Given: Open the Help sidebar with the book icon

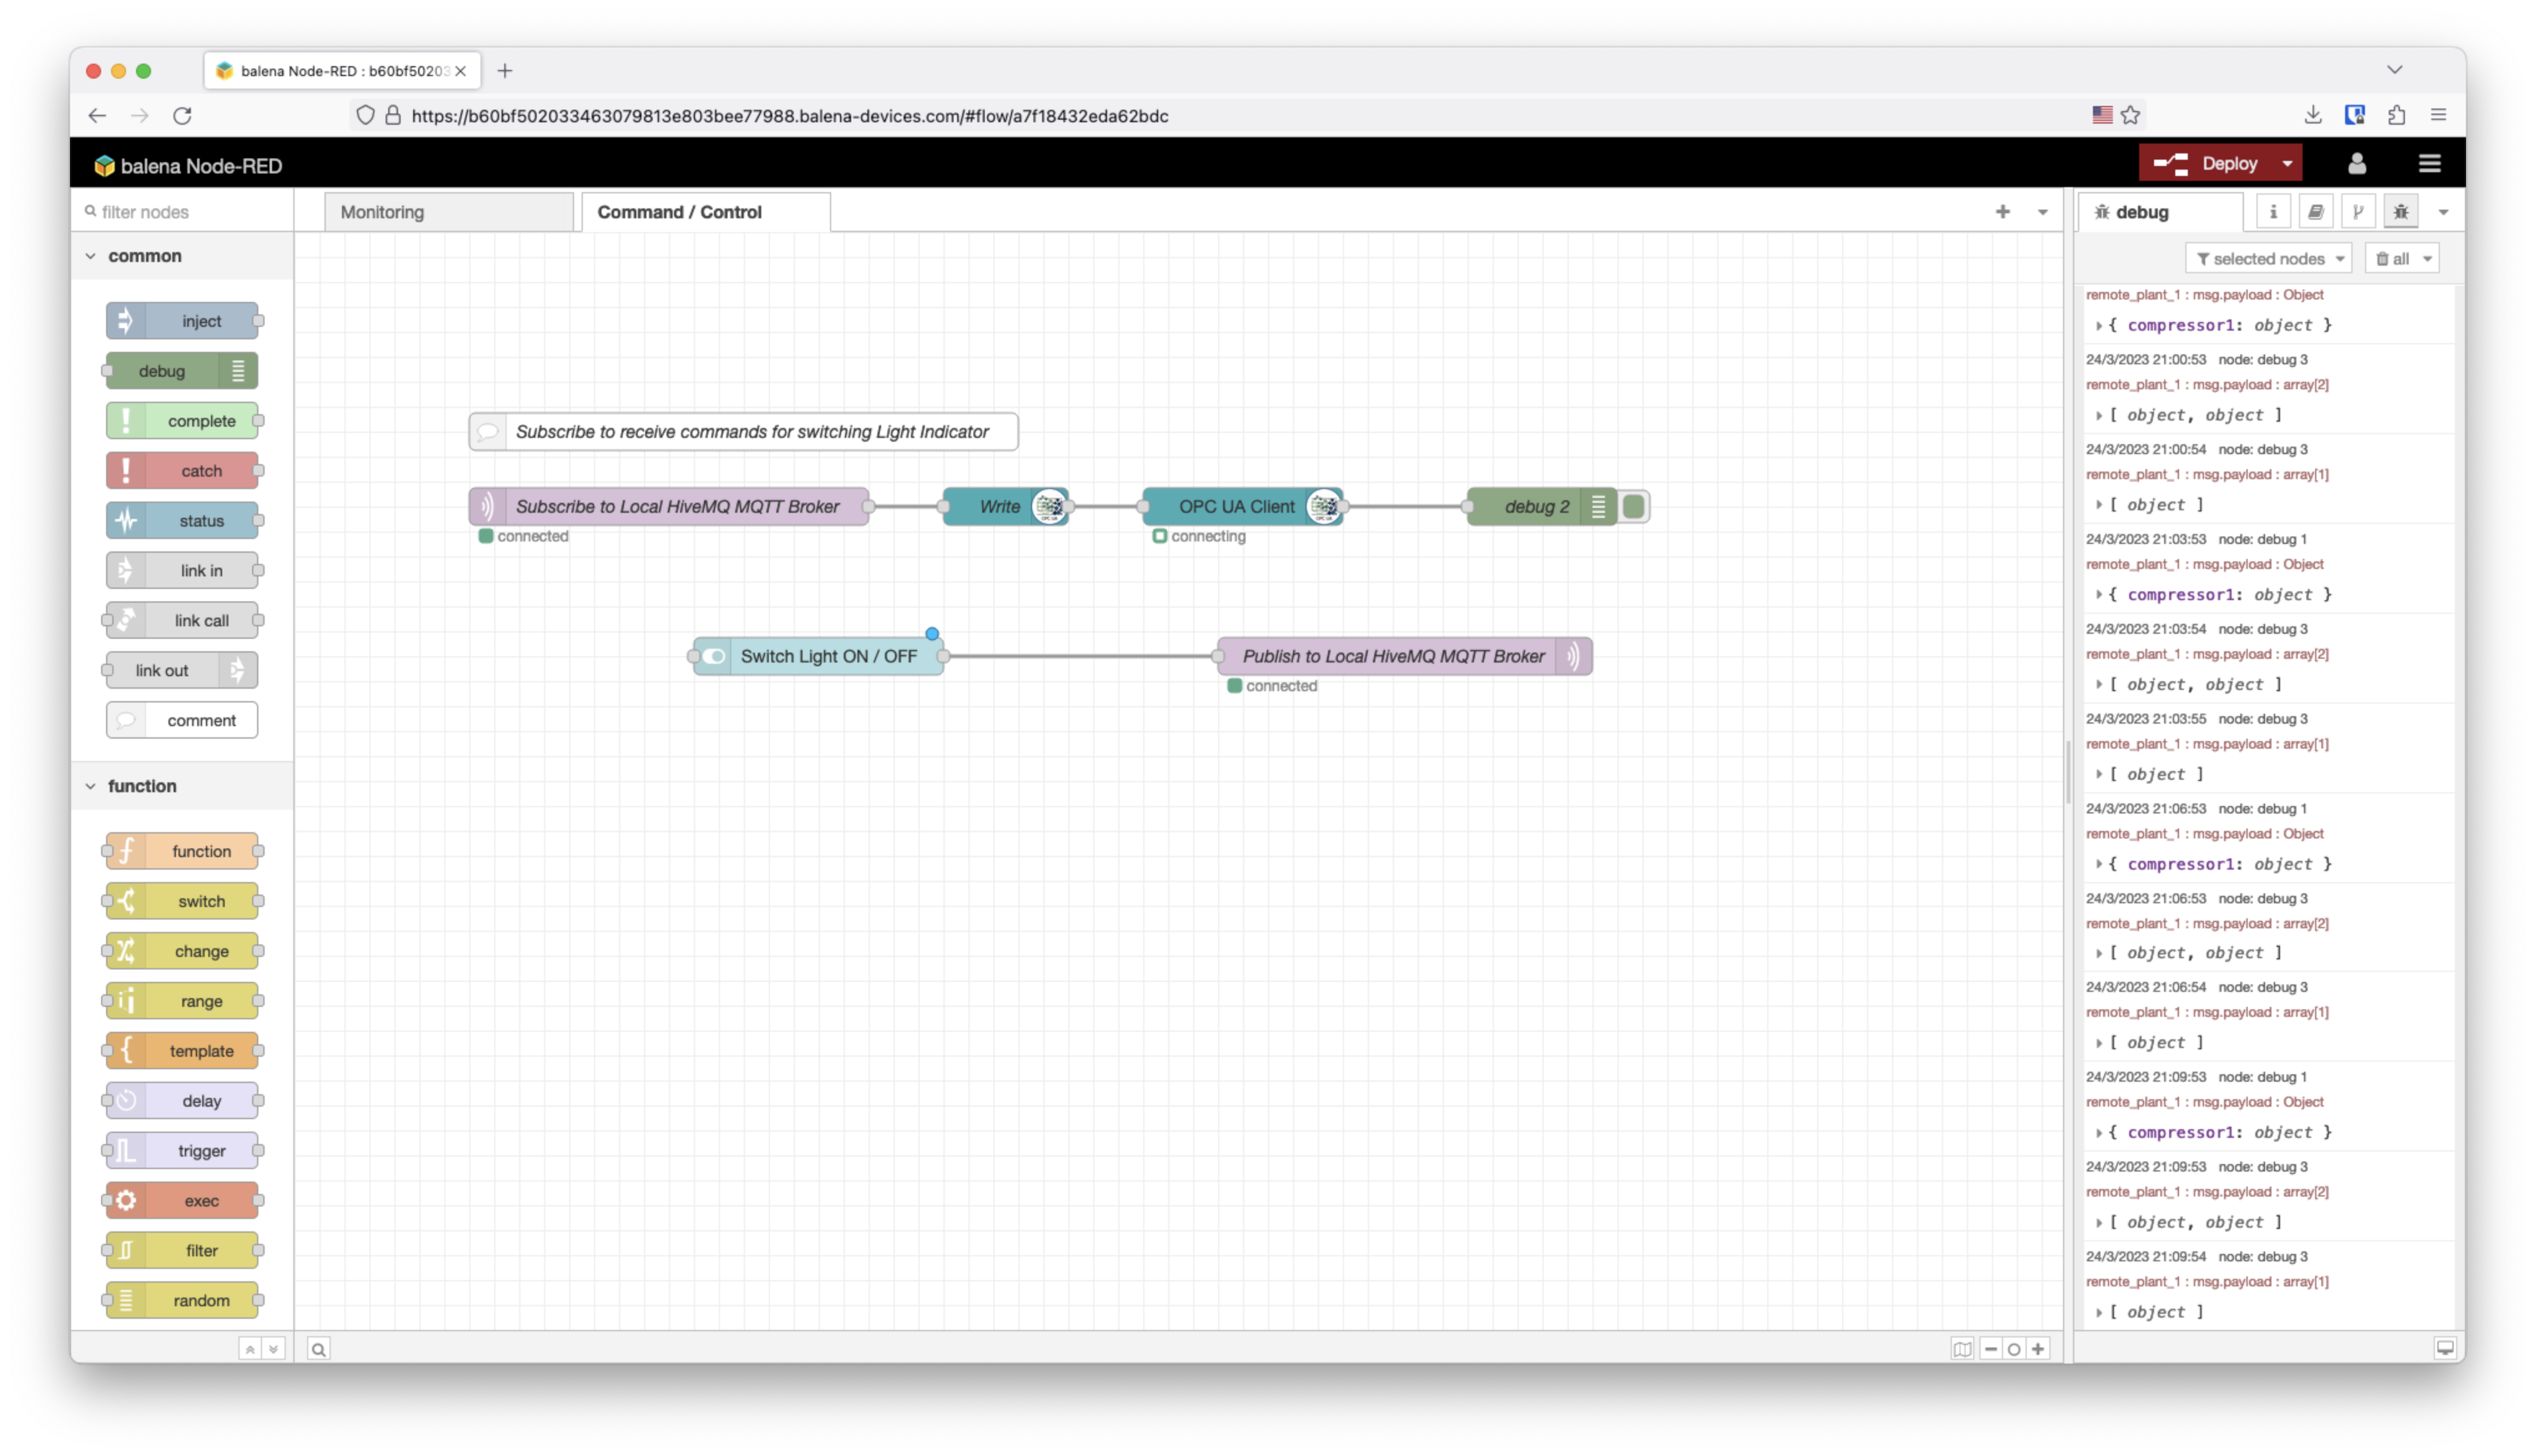Looking at the screenshot, I should [x=2317, y=211].
